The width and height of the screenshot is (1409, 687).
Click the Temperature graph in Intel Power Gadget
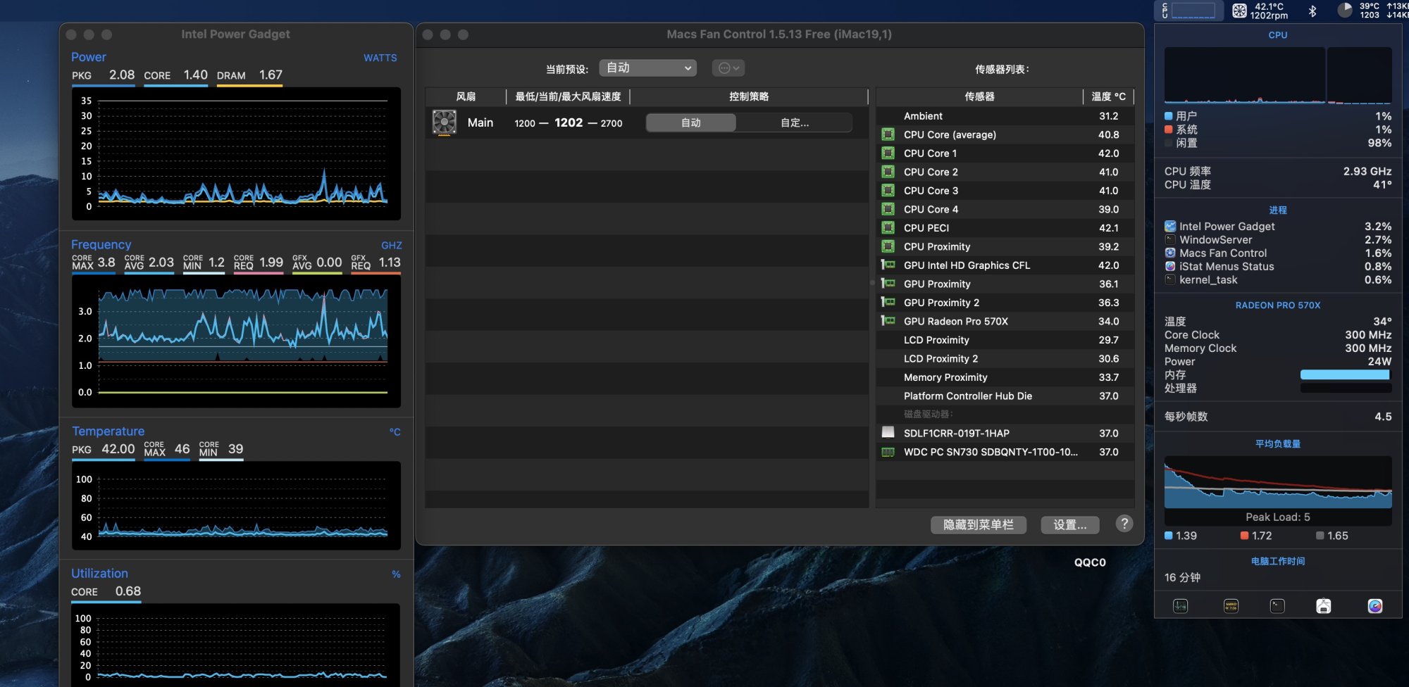pos(236,505)
